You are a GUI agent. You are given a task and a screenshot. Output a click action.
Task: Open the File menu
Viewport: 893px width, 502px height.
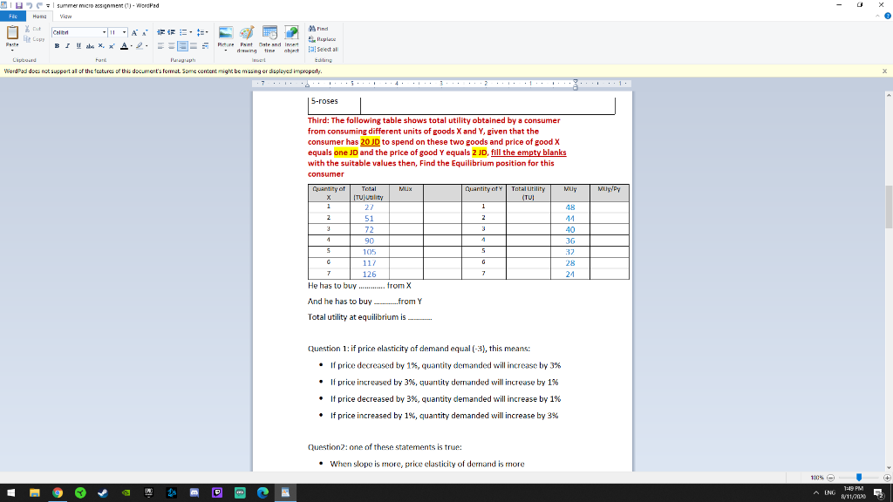coord(12,16)
